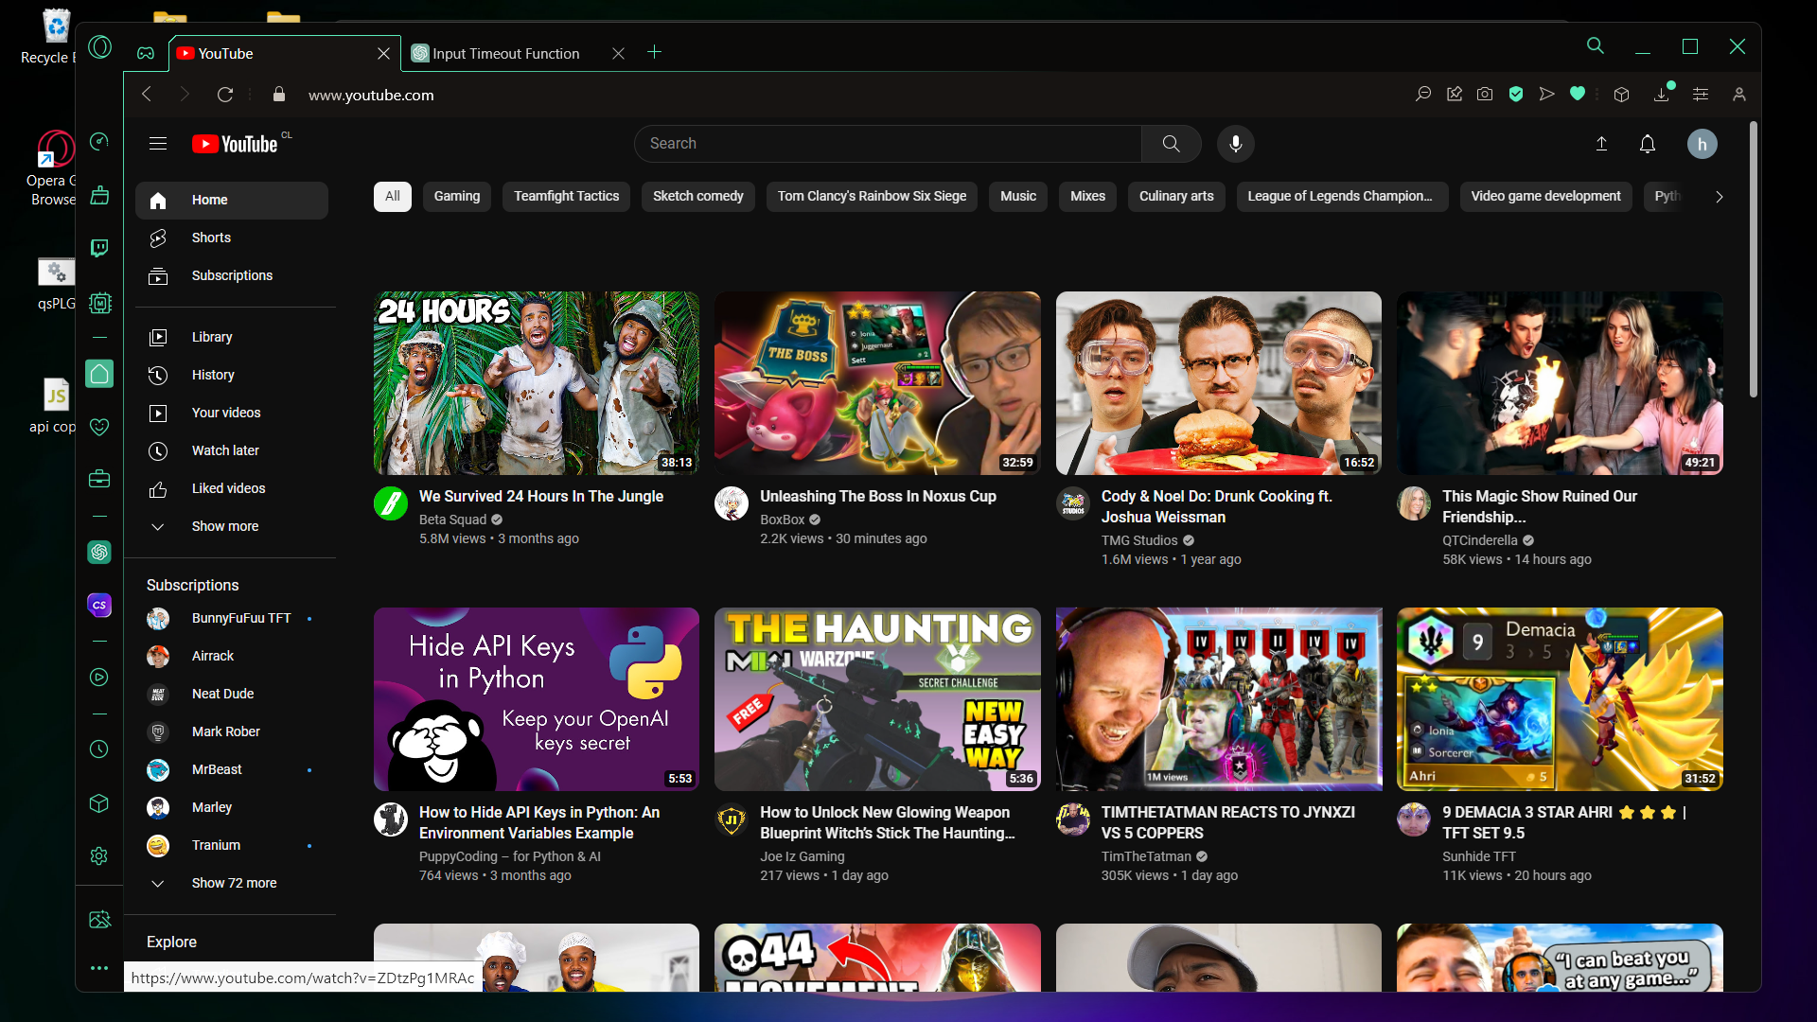Open Opera downloads icon in toolbar
The image size is (1817, 1022).
click(1661, 95)
